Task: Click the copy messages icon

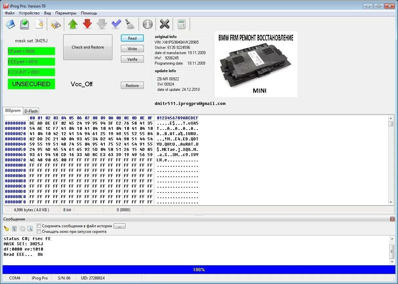Action: pyautogui.click(x=22, y=229)
